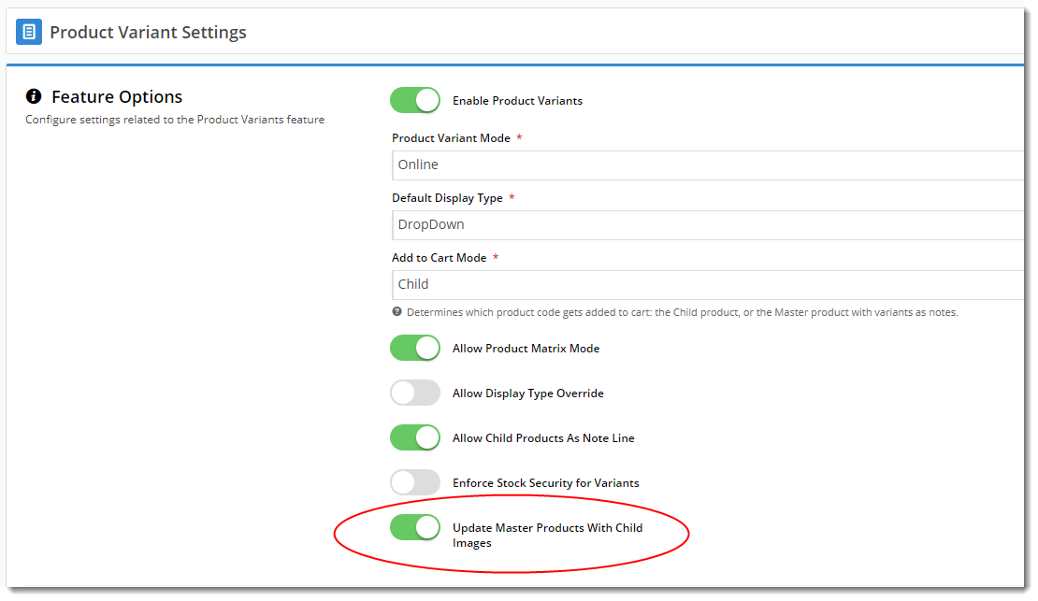The height and width of the screenshot is (601, 1038).
Task: Click the Add to Cart Mode help icon
Action: pyautogui.click(x=397, y=312)
